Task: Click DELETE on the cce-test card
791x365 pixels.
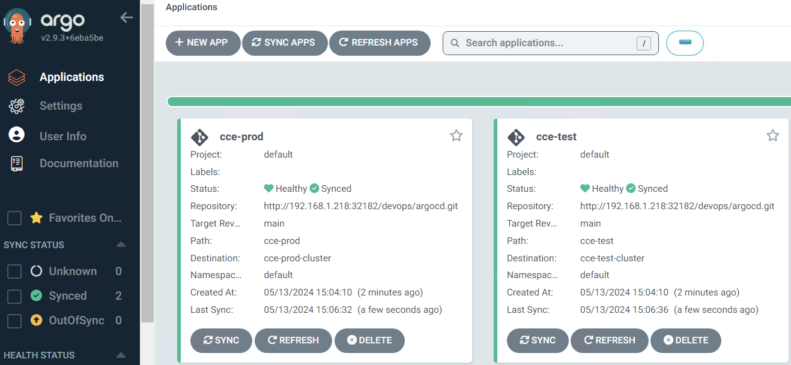Action: pos(686,340)
